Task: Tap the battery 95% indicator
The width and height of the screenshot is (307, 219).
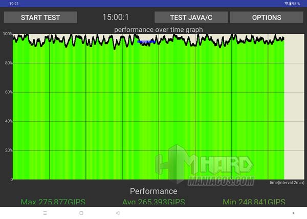Action: coord(295,4)
